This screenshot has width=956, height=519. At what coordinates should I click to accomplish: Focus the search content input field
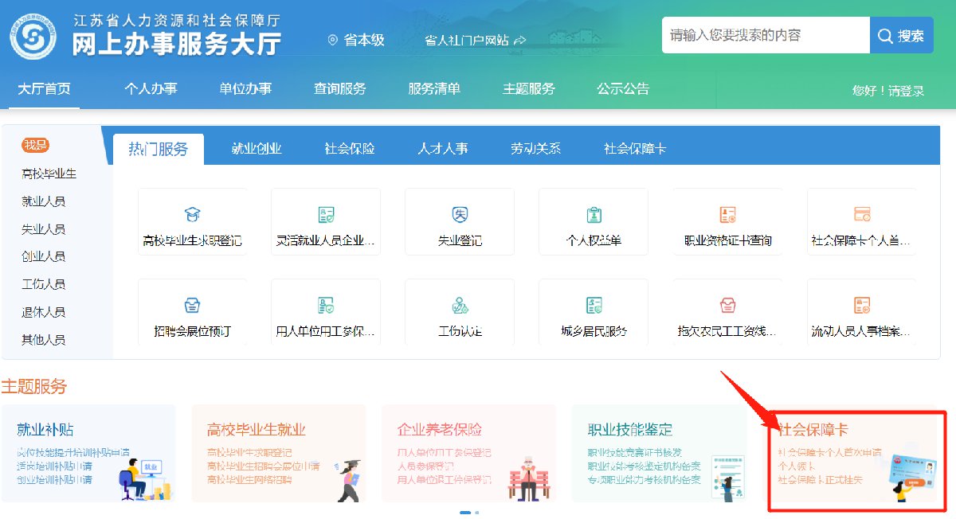click(765, 35)
